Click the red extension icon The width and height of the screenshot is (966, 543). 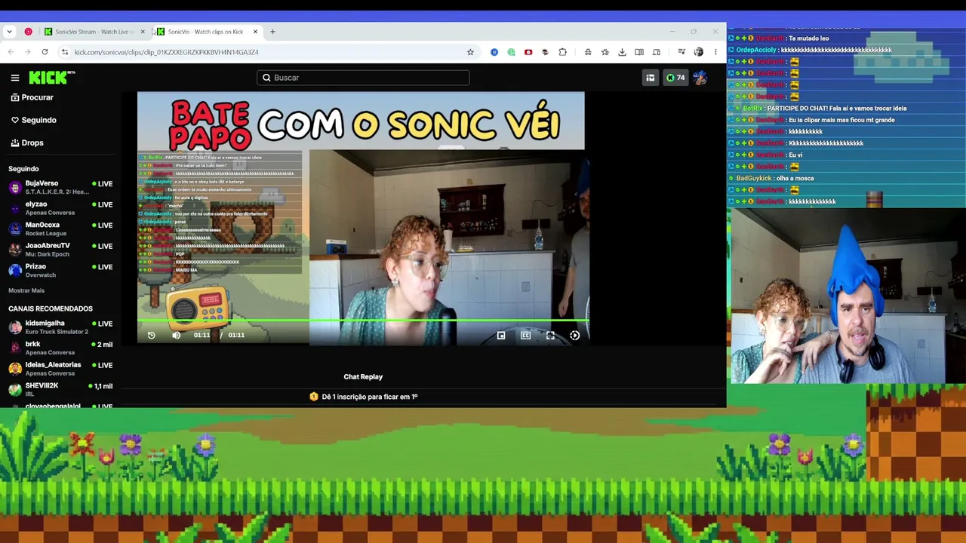pyautogui.click(x=528, y=52)
